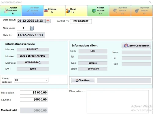
Task: Open the Véhicule F7 selector
Action: [54, 11]
